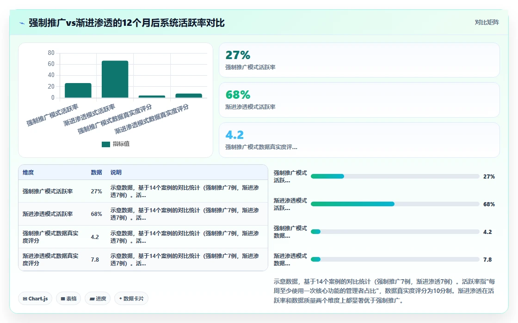The height and width of the screenshot is (323, 518).
Task: Click the 说明 column header
Action: click(x=116, y=173)
